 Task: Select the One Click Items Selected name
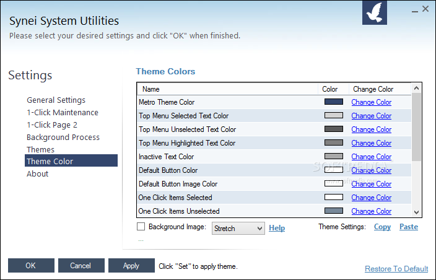(x=175, y=198)
